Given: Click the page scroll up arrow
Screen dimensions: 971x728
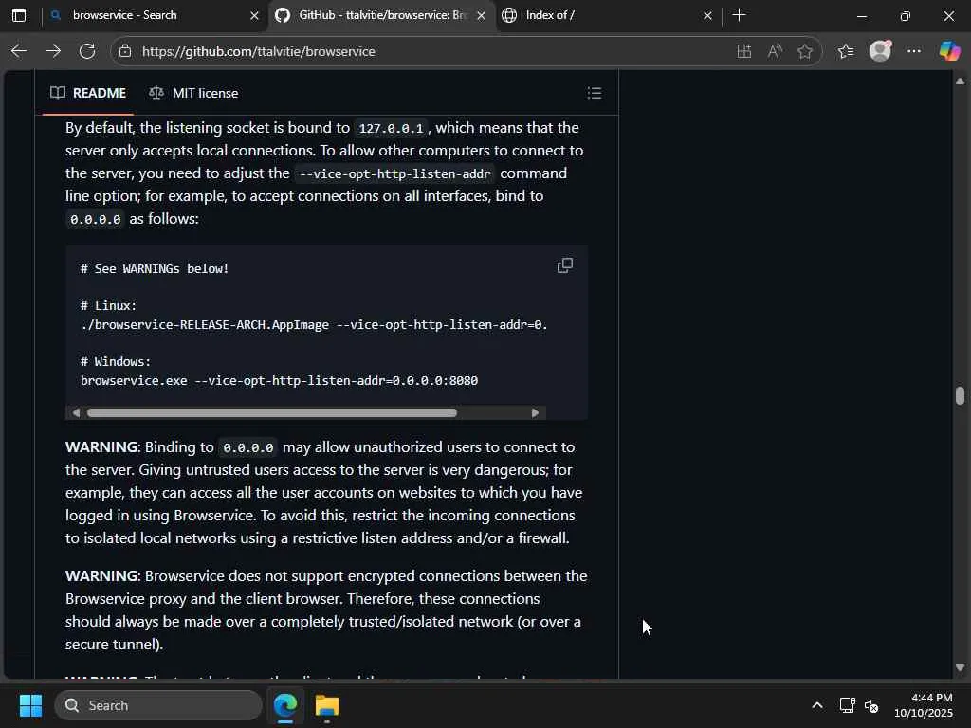Looking at the screenshot, I should pos(960,82).
